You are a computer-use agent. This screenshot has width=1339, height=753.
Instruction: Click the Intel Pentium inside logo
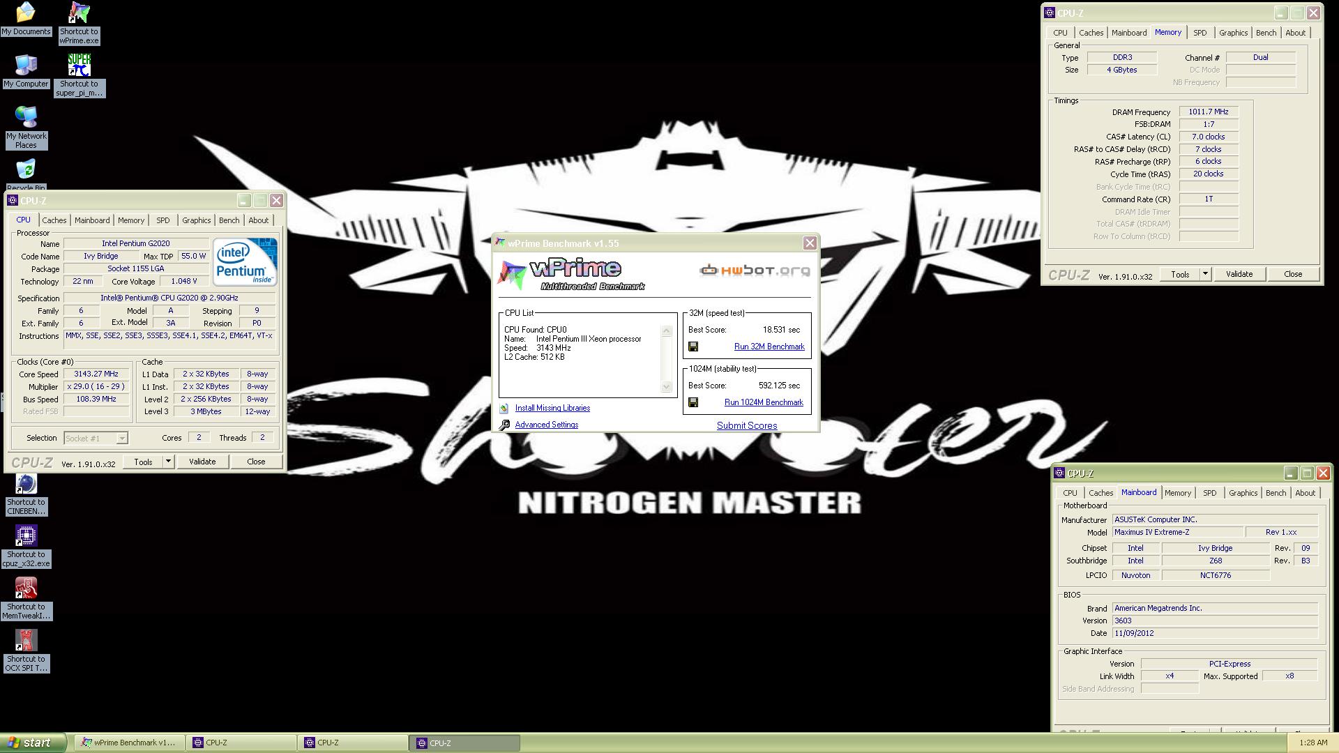245,262
